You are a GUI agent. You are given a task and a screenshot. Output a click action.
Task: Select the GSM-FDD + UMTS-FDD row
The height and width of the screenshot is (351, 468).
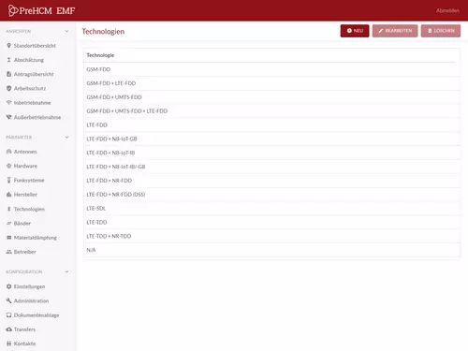(x=271, y=97)
